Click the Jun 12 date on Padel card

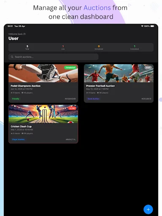(x=22, y=89)
